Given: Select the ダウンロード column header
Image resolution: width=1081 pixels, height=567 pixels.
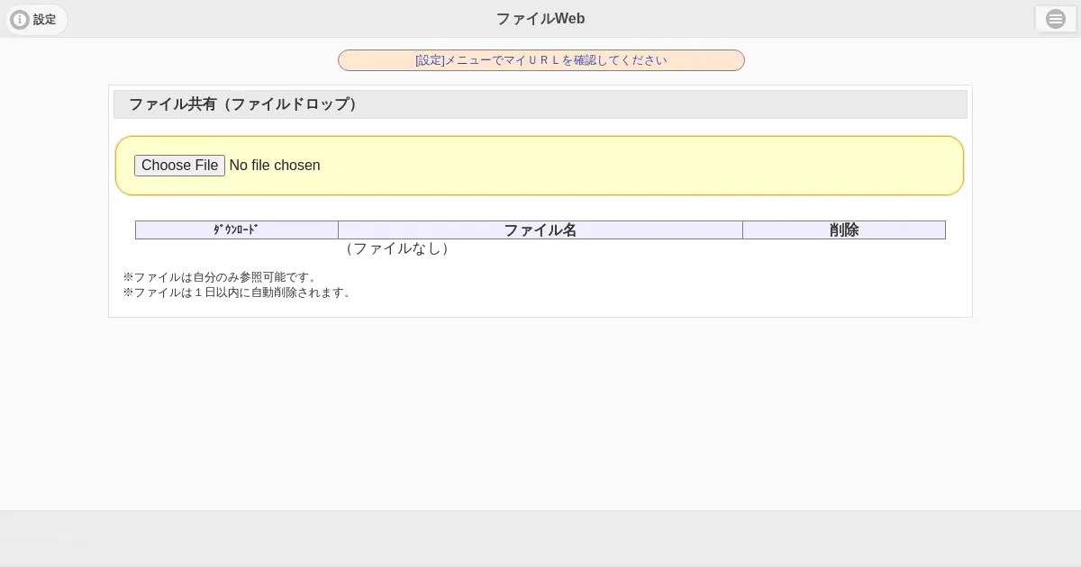Looking at the screenshot, I should [236, 230].
